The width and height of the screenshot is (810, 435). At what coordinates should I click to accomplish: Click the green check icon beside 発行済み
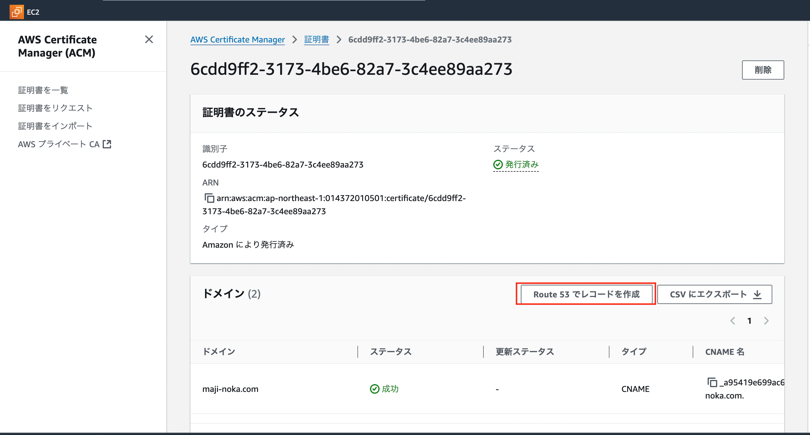pyautogui.click(x=498, y=164)
